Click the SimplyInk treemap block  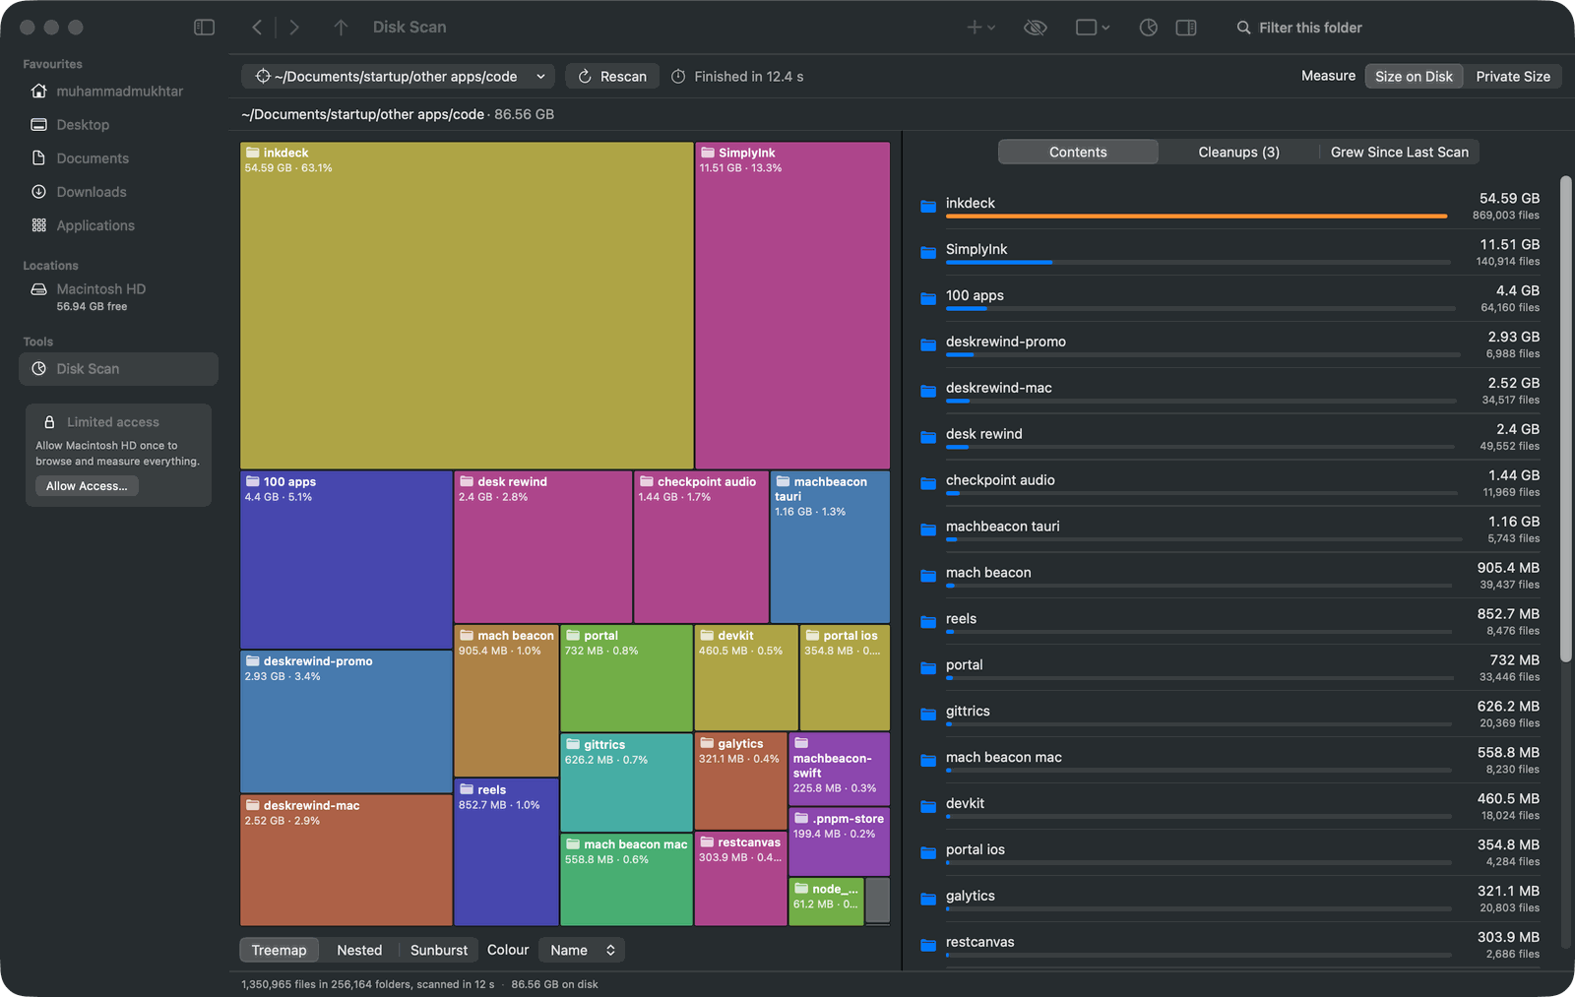792,305
